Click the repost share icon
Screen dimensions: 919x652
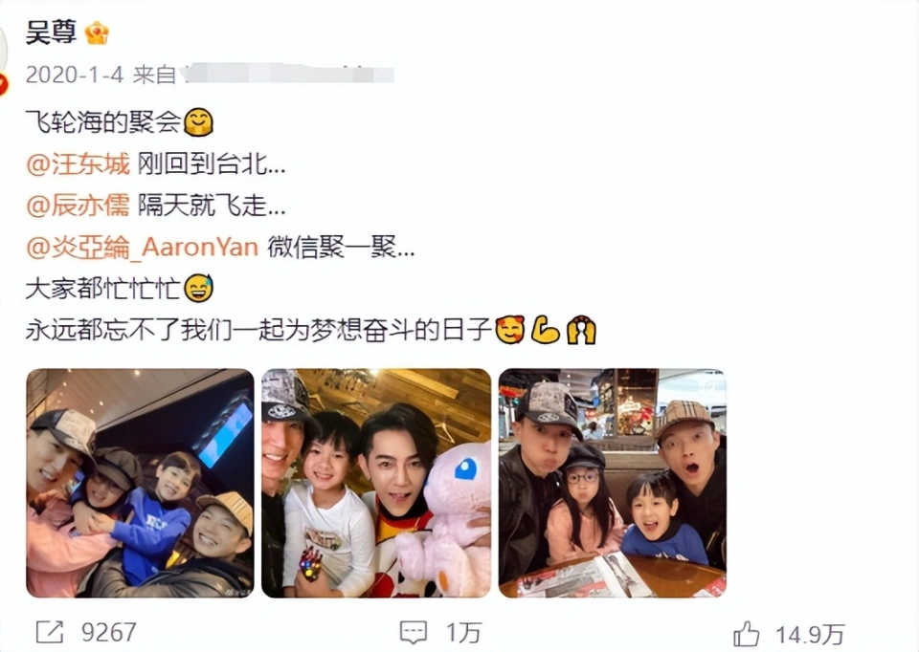[49, 632]
